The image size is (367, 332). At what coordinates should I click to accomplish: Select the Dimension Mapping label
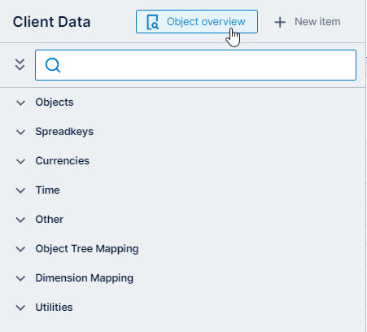tap(85, 278)
